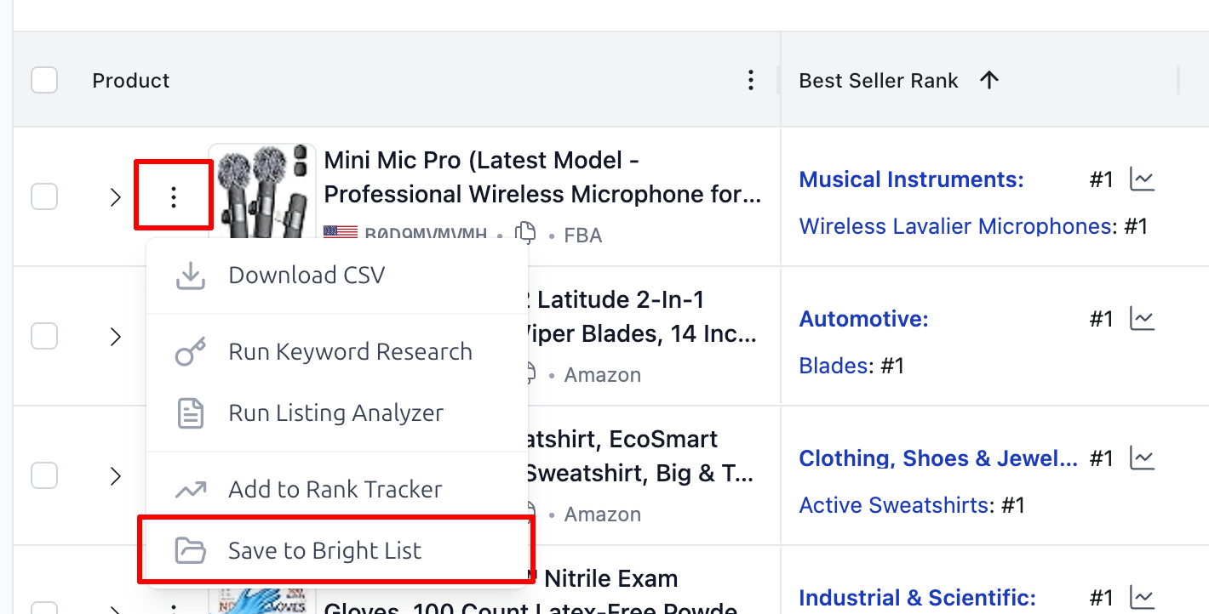1209x614 pixels.
Task: Select the EcoSmart Sweatshirt row checkbox
Action: 43,475
